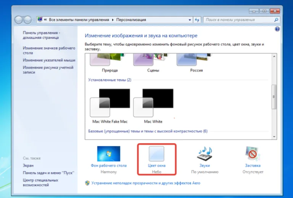Viewport: 293px width, 198px height.
Task: Click the control panel search input field
Action: [x=239, y=20]
